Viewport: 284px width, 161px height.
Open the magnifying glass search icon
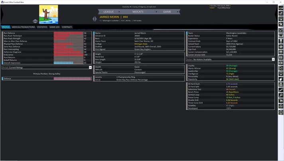click(281, 95)
